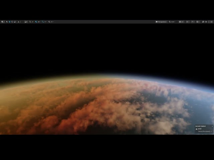Click the Level entry in Current Context
Image resolution: width=214 pixels, height=160 pixels.
click(x=199, y=129)
